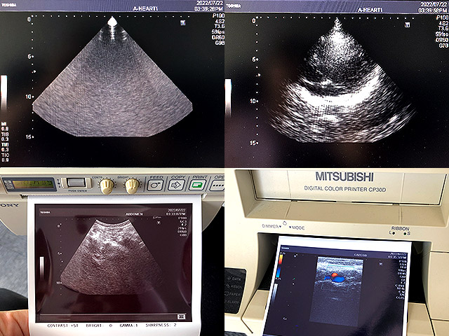Click the 15 depth marker on the right scan
Image resolution: width=449 pixels, height=336 pixels.
pos(253,143)
